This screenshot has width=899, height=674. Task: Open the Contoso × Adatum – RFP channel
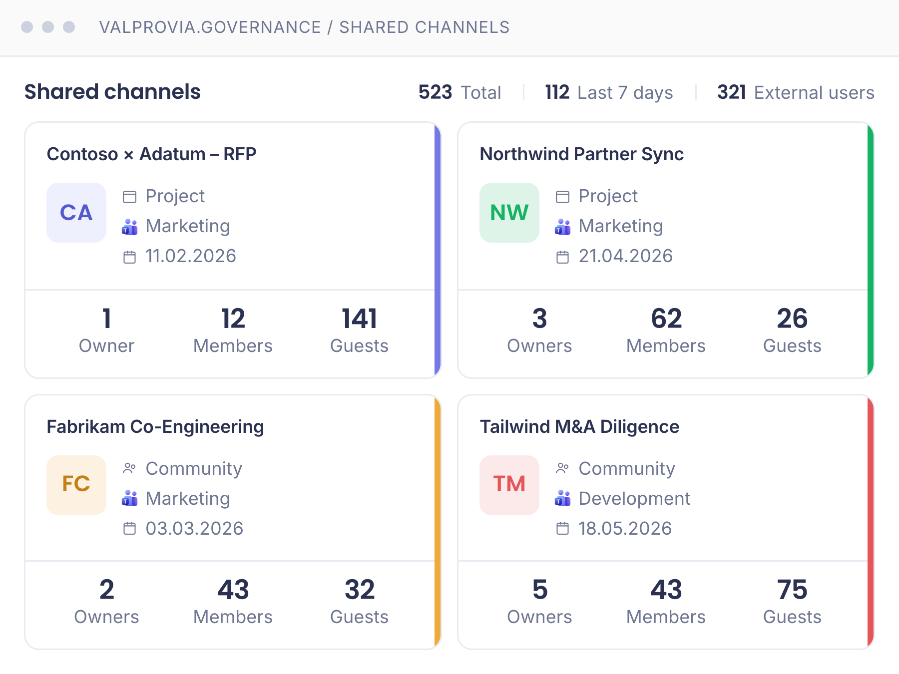151,154
